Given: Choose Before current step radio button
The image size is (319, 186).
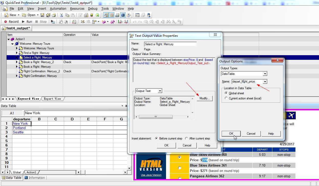Looking at the screenshot, I should (156, 138).
